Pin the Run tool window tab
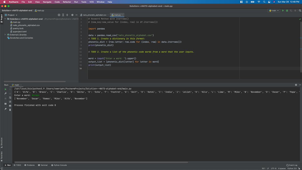302x170 pixels. point(6,109)
